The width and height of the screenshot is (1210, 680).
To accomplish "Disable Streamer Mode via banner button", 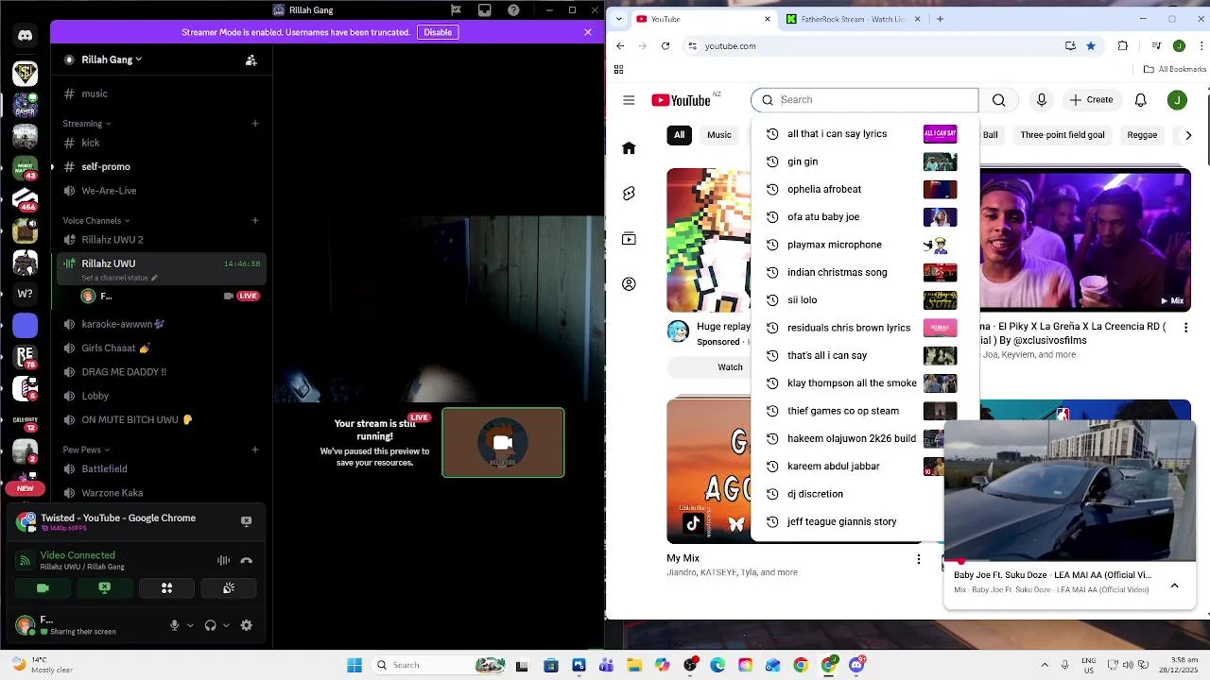I will pos(438,32).
